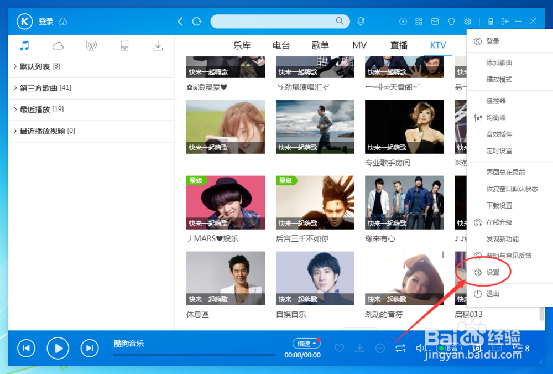The width and height of the screenshot is (553, 374).
Task: Open the 后宫三千不如你 room thumbnail
Action: [x=315, y=202]
